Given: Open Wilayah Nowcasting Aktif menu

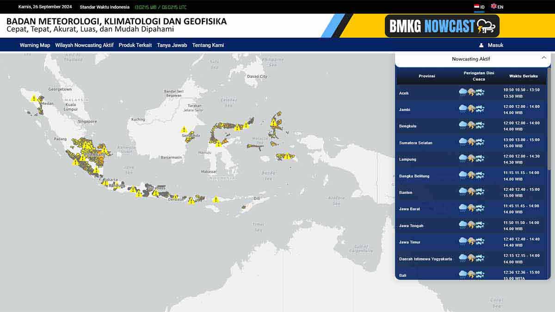Looking at the screenshot, I should [x=84, y=45].
